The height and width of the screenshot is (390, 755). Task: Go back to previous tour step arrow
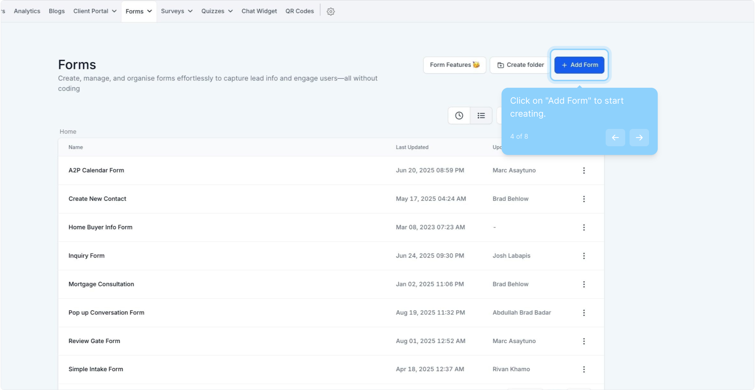click(x=615, y=138)
